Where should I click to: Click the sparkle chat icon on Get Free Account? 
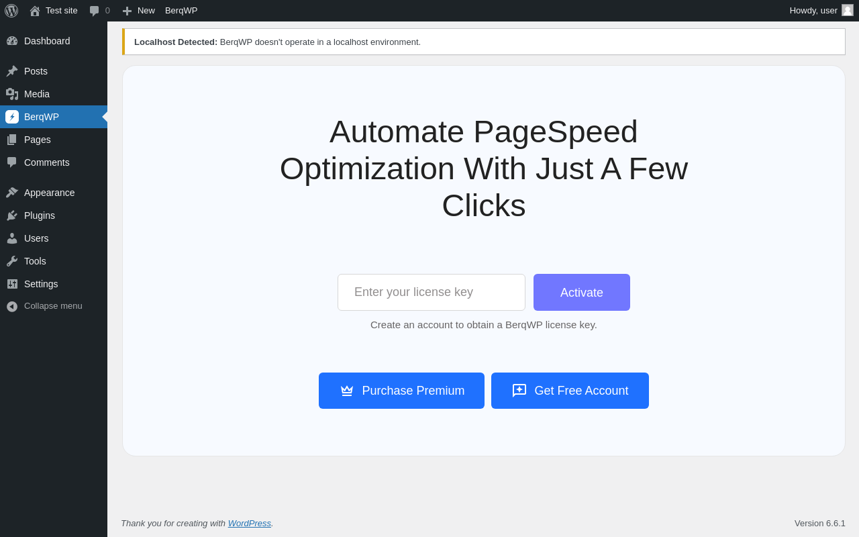click(519, 391)
